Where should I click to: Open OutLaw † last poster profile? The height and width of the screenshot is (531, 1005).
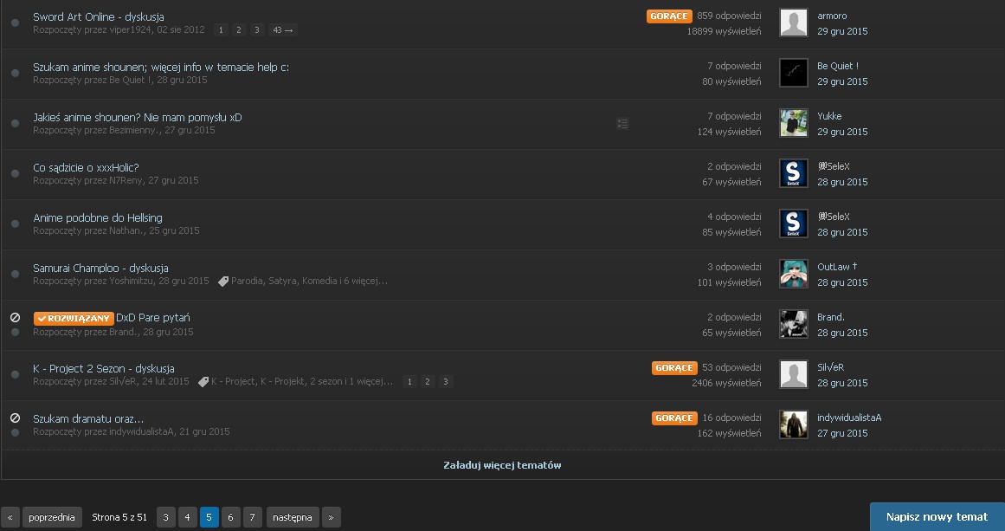pos(837,267)
